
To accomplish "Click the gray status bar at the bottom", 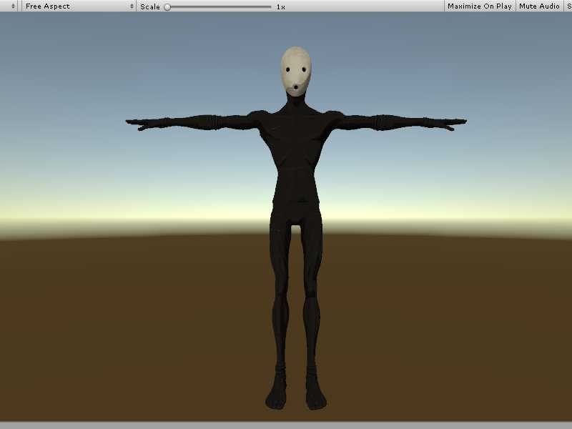I will [x=286, y=425].
